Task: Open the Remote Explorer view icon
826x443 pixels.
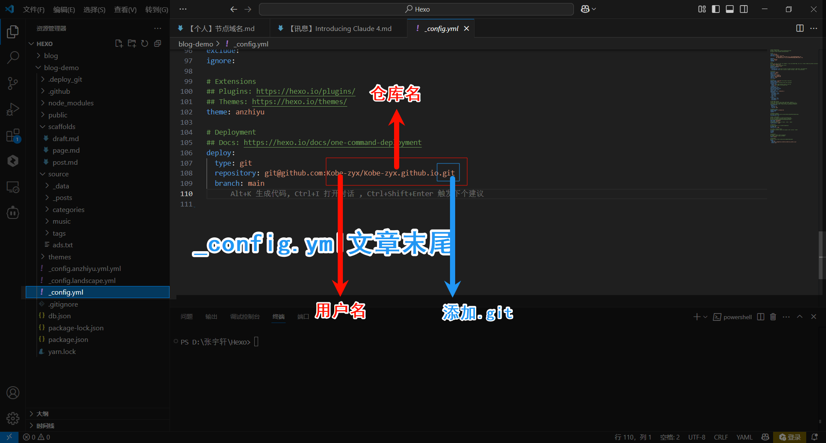Action: [13, 187]
